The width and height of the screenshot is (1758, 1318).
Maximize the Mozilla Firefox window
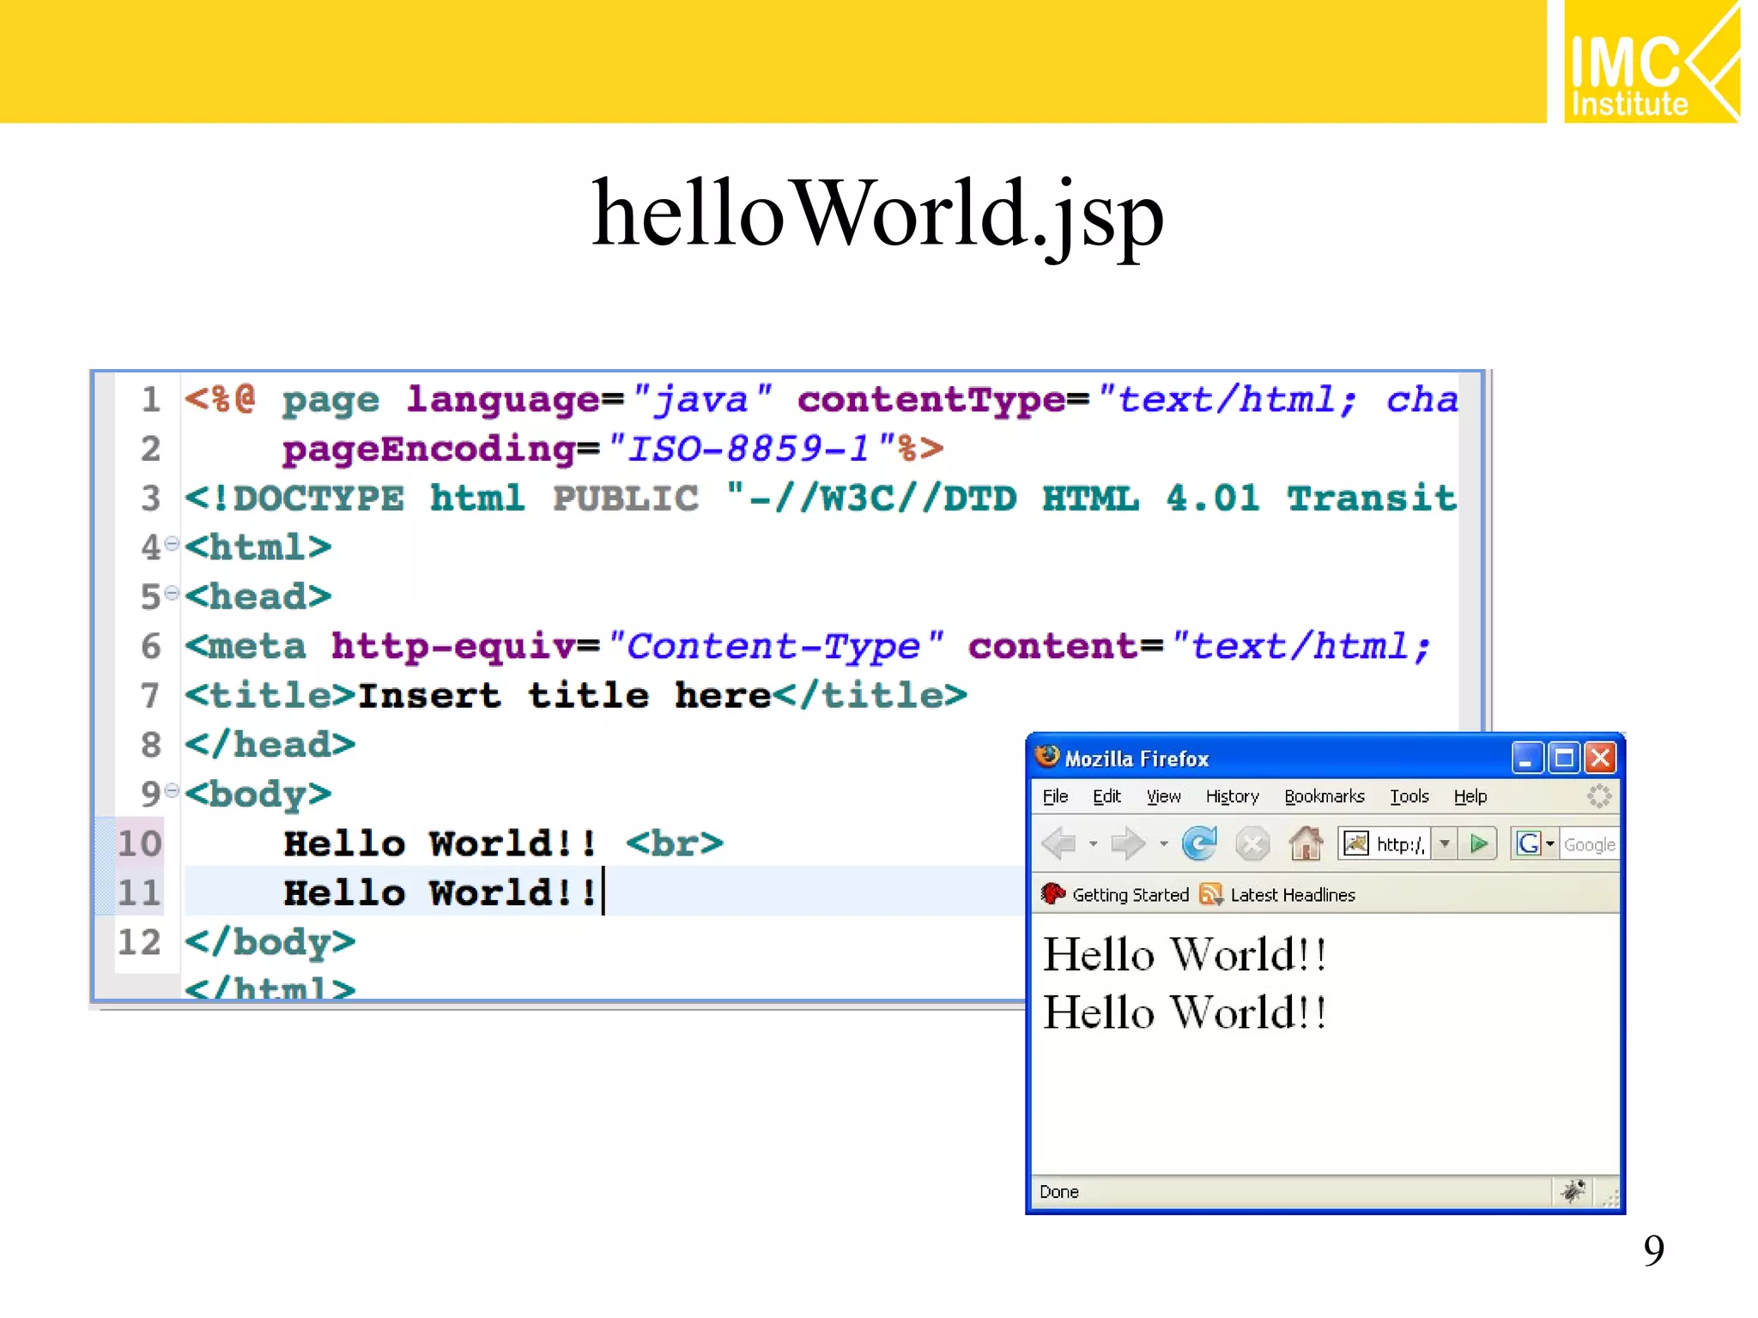[1564, 758]
